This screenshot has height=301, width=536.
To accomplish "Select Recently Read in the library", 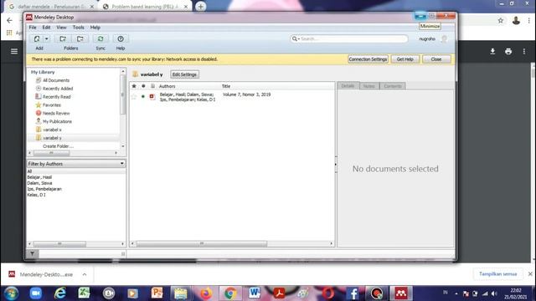I will pos(56,97).
